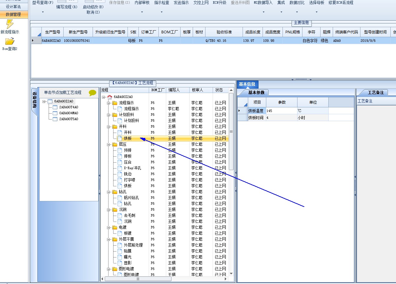396x284 pixels.
Task: Click the document icon beside 板镀
Action: 120,233
